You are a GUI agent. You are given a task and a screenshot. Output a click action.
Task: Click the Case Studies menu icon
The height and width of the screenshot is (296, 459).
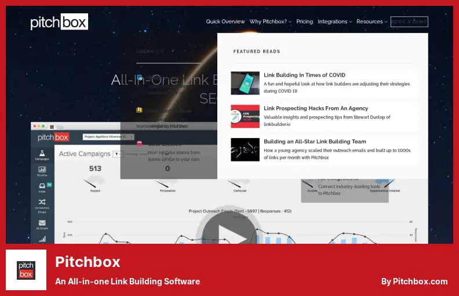139,143
